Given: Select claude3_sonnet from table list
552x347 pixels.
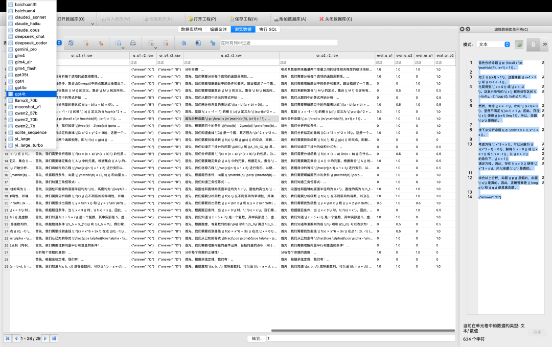Looking at the screenshot, I should 30,17.
